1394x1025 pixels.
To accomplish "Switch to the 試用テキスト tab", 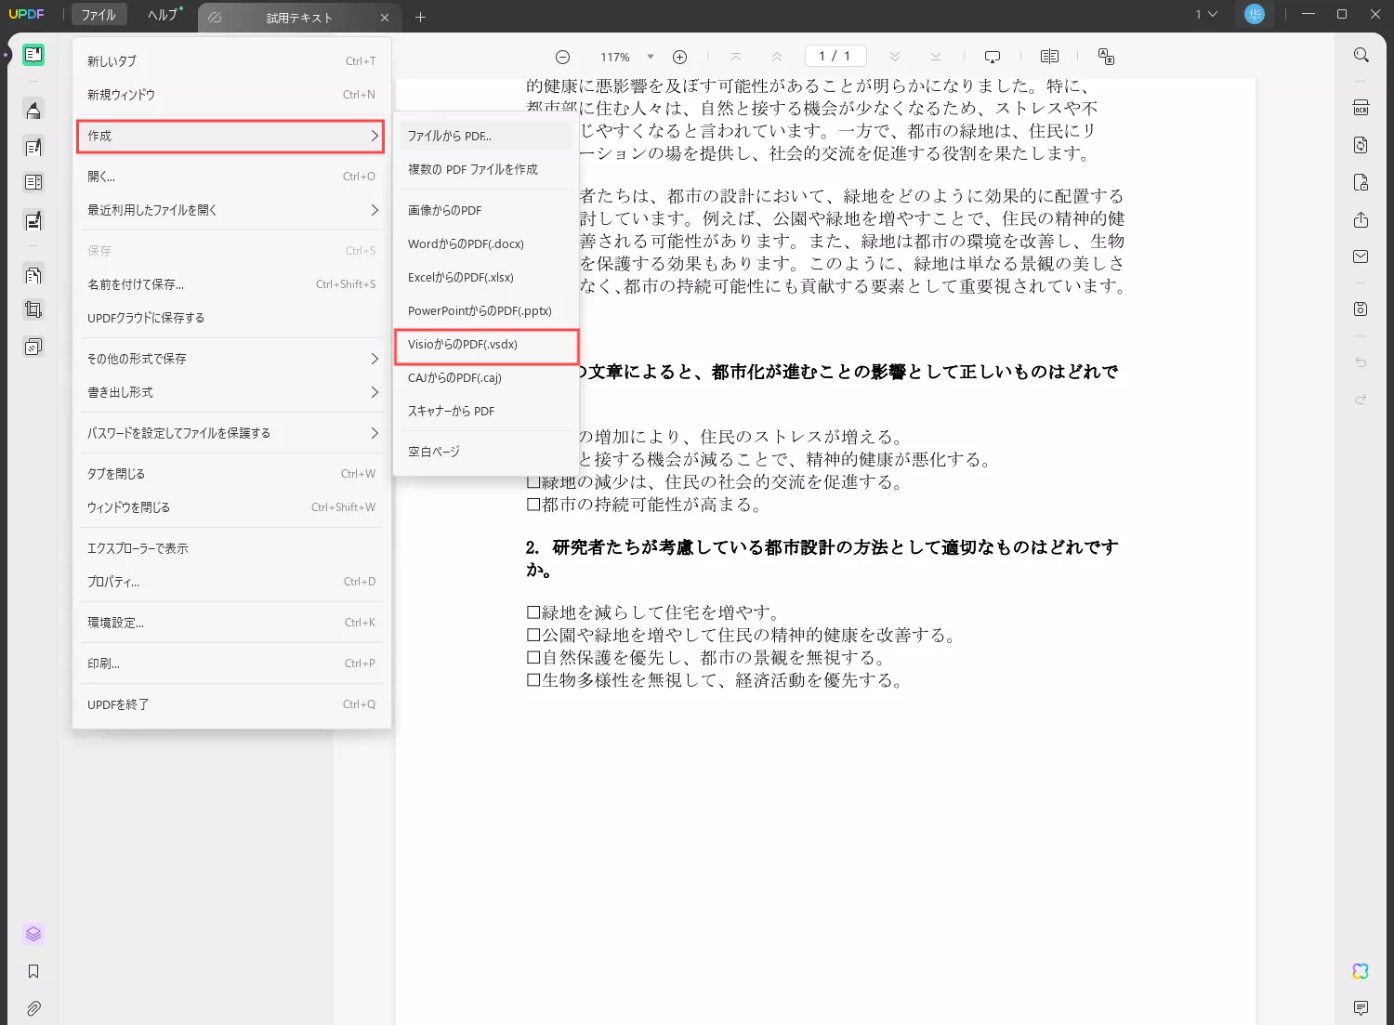I will click(299, 18).
